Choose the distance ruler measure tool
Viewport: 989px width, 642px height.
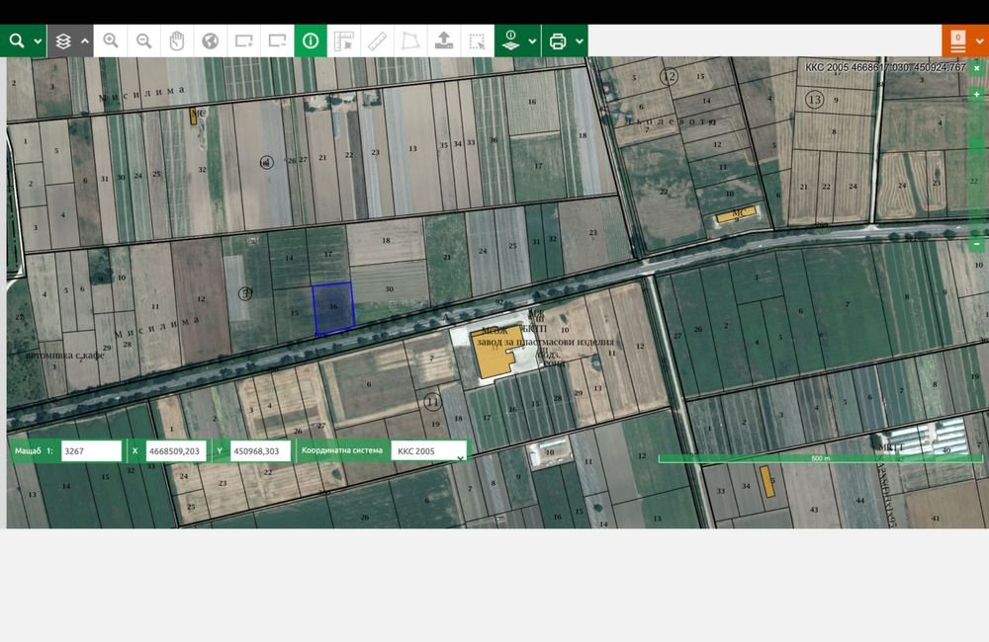pyautogui.click(x=377, y=40)
